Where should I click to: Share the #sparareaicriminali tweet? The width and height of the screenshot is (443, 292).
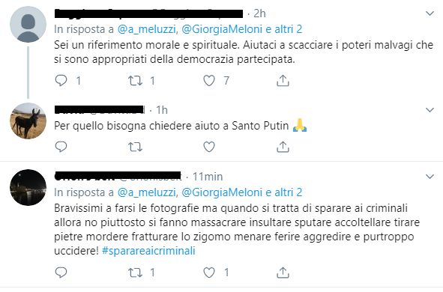pos(283,273)
